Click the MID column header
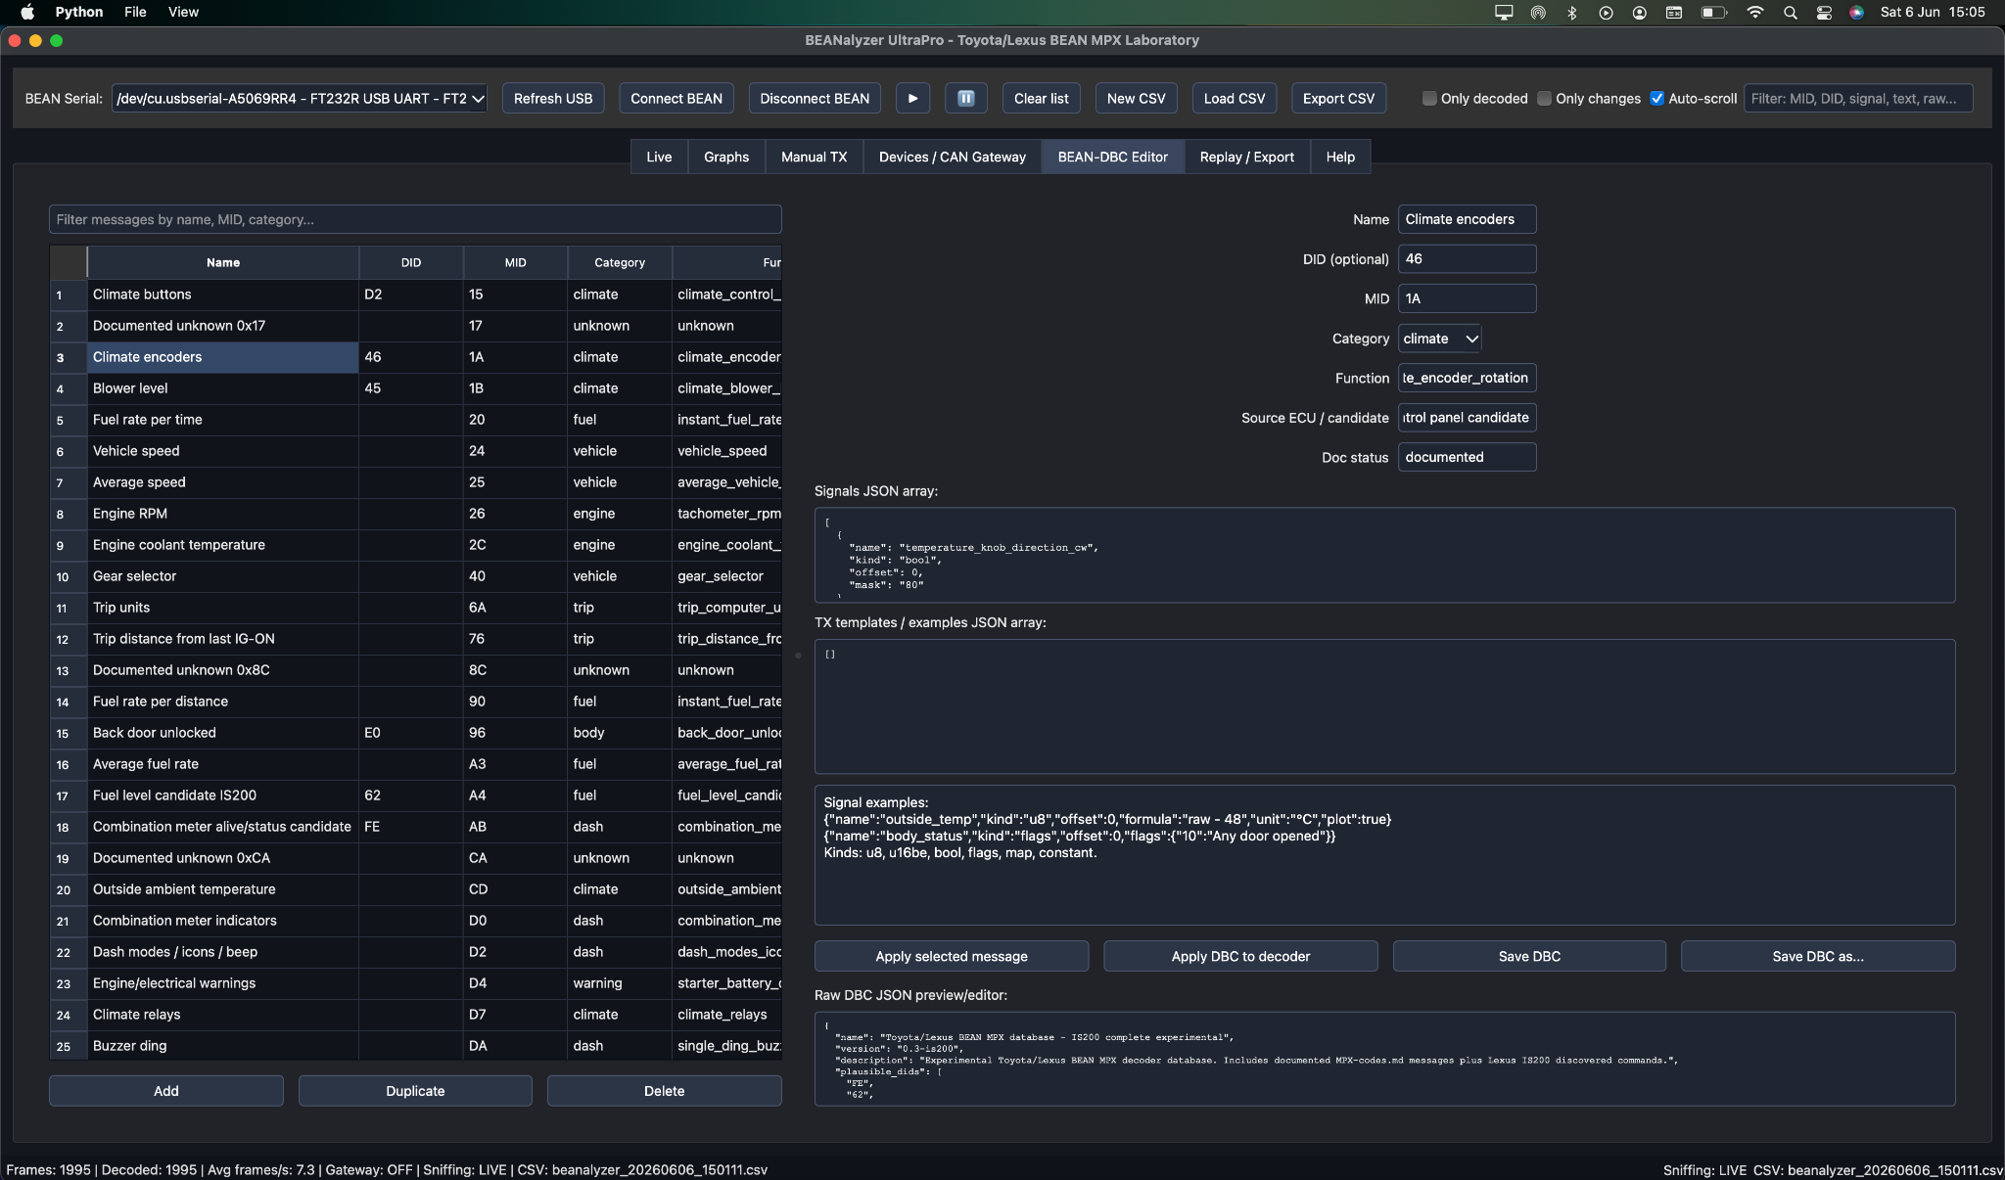 [x=515, y=262]
